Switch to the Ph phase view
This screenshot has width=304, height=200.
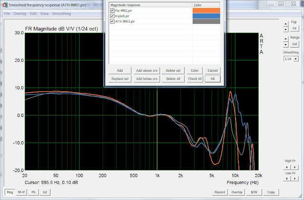tap(33, 192)
